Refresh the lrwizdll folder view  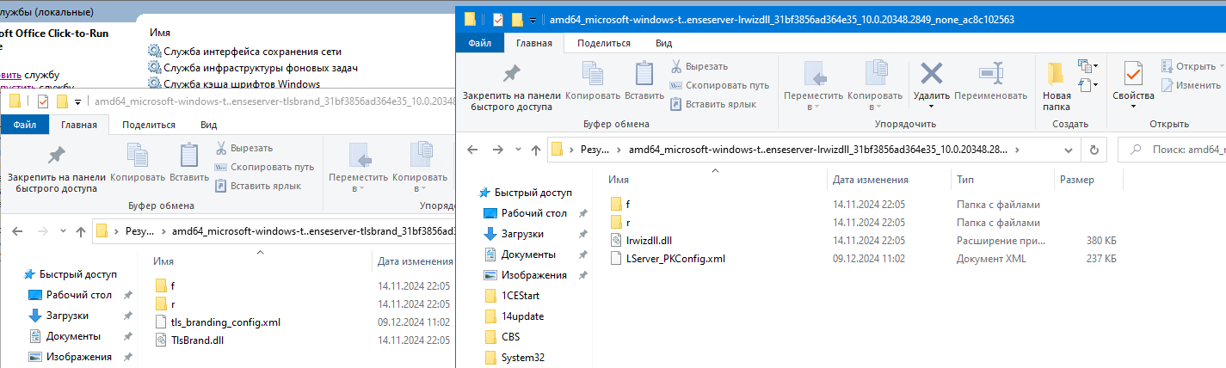[1094, 149]
